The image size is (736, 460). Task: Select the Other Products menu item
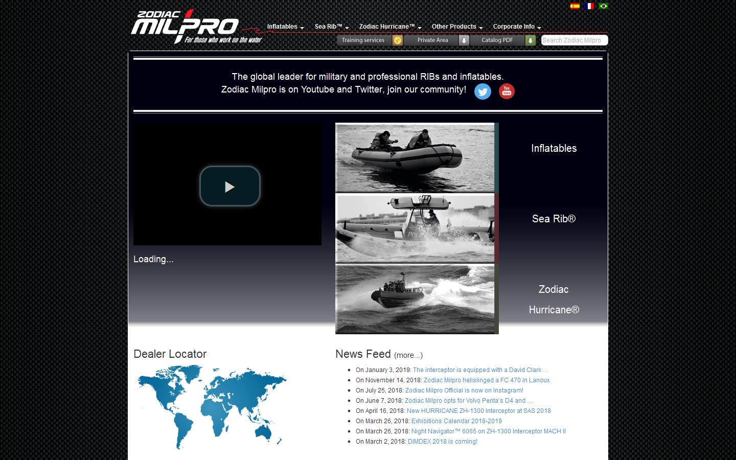[x=456, y=27]
